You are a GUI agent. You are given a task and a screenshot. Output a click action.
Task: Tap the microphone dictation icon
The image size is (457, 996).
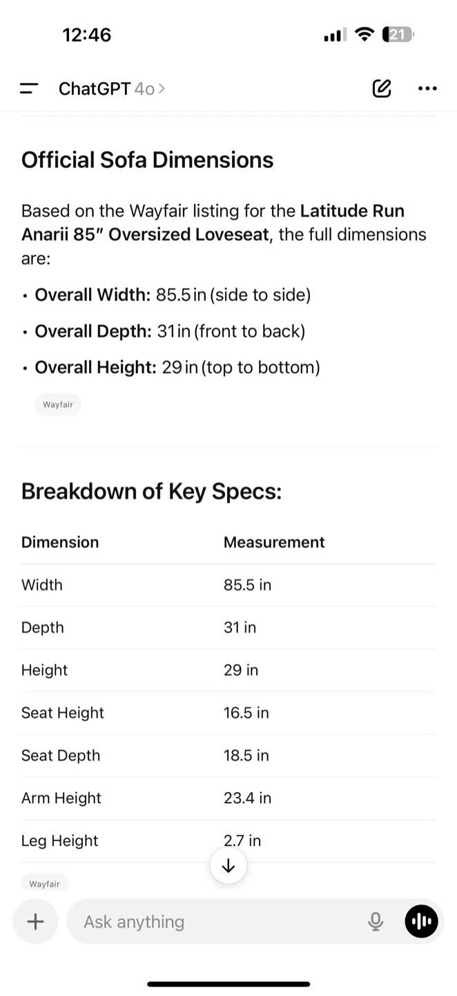coord(376,921)
